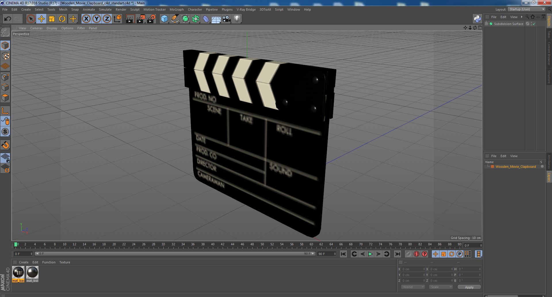This screenshot has height=297, width=552.
Task: Click the end frame stepper 90 F
Action: [x=327, y=254]
